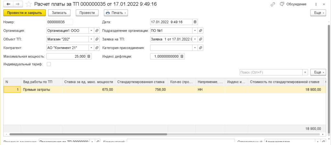This screenshot has width=331, height=145.
Task: Open calculator for Индекс дефляции field
Action: [182, 56]
